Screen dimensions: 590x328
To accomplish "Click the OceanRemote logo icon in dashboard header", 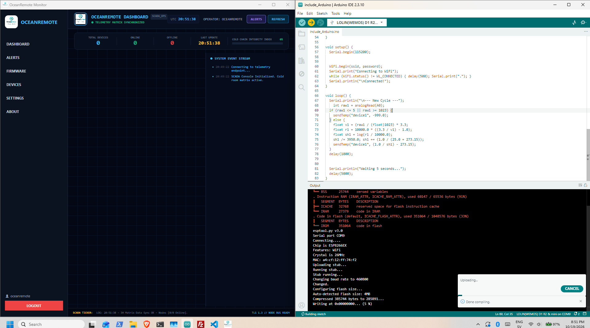I will pyautogui.click(x=81, y=19).
